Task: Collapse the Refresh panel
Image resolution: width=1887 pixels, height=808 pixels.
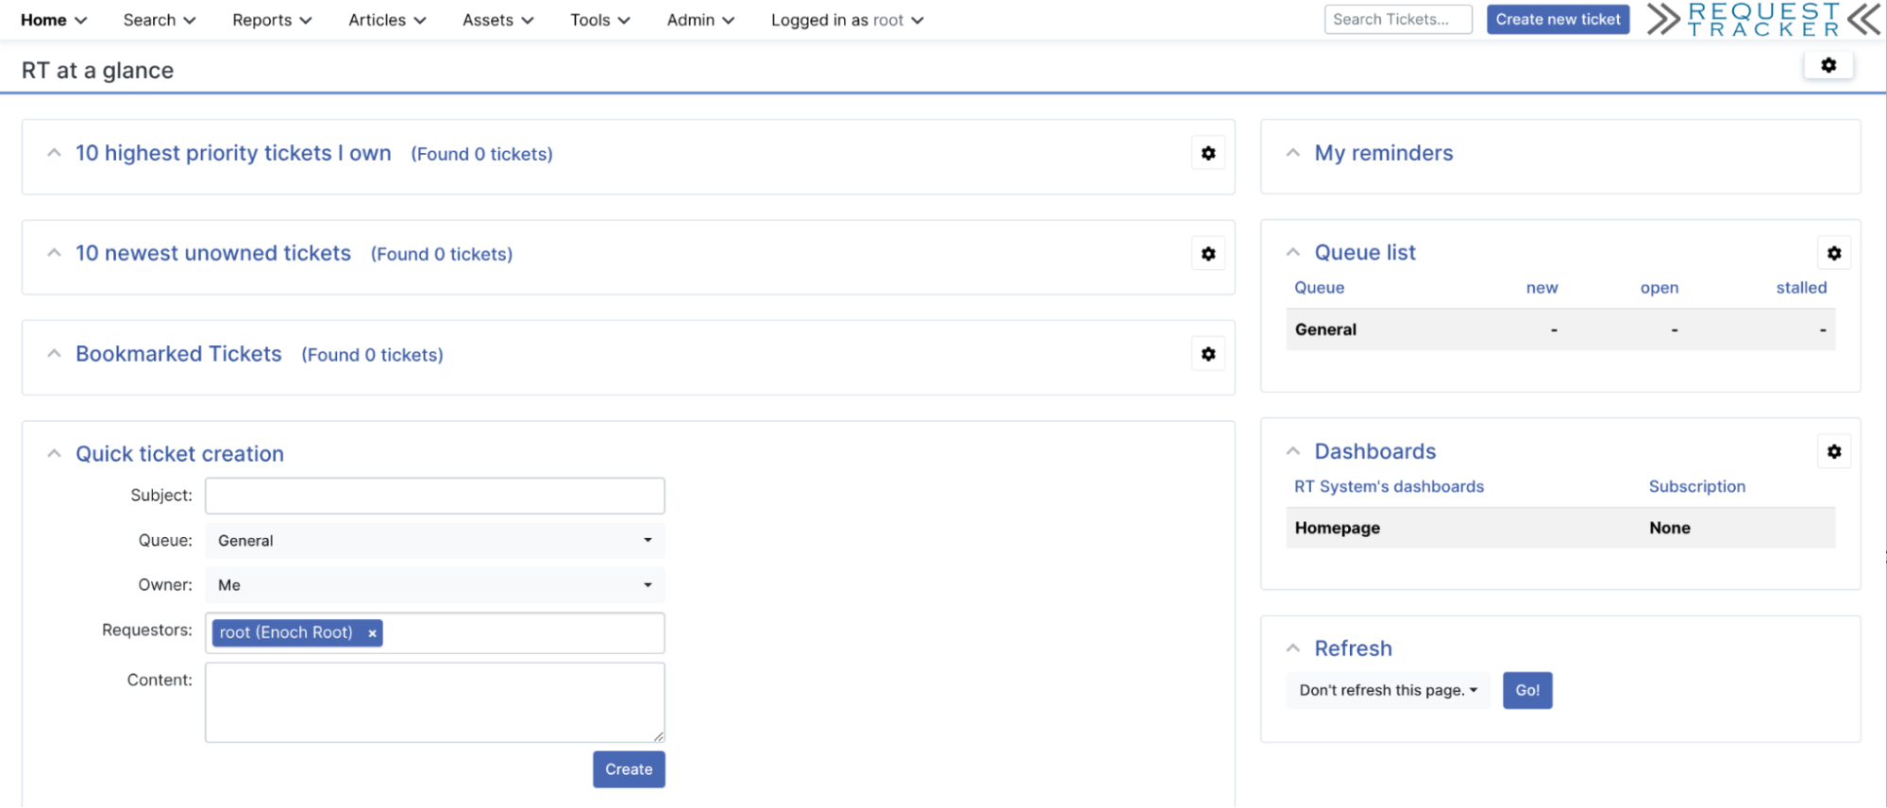Action: (1293, 648)
